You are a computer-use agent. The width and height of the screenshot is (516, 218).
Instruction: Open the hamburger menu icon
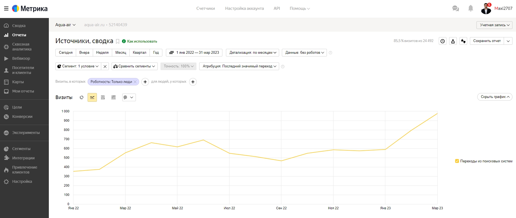pyautogui.click(x=6, y=8)
